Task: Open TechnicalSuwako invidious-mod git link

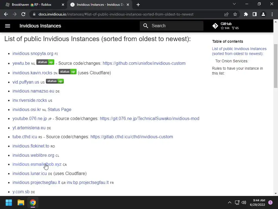Action: point(150,119)
